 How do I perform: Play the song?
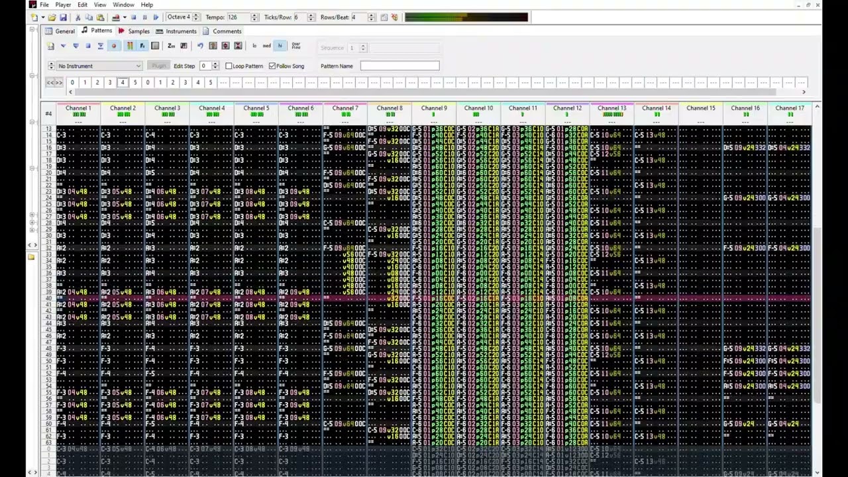point(156,17)
